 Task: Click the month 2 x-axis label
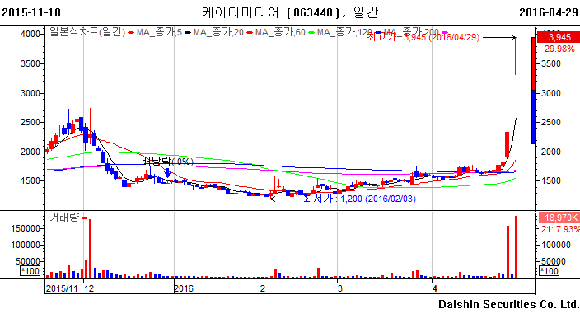263,288
